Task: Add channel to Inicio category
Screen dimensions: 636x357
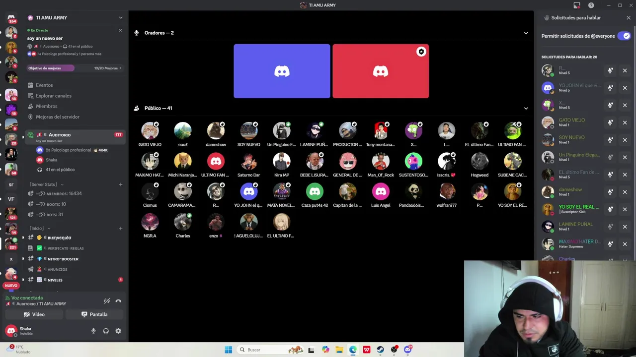Action: click(x=120, y=229)
